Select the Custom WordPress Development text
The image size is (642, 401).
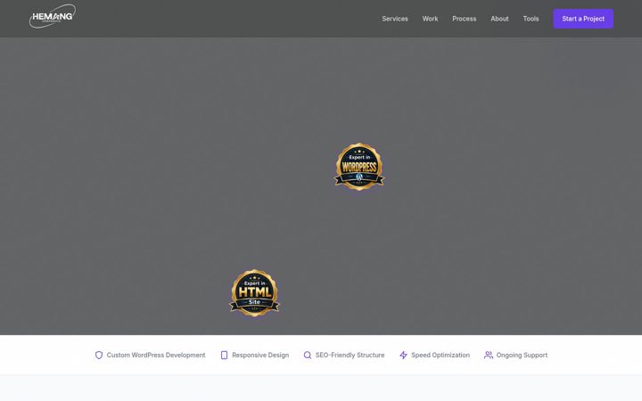pyautogui.click(x=156, y=356)
